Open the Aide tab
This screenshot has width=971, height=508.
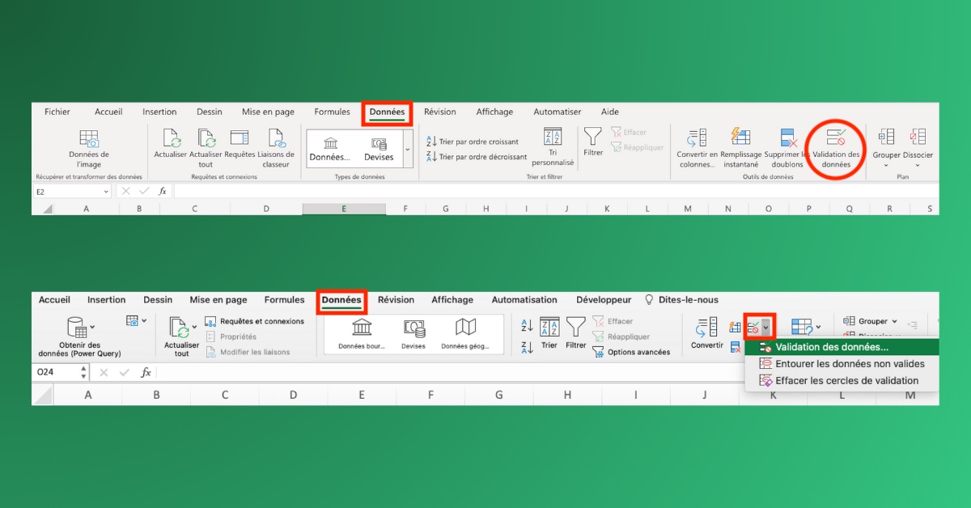(610, 112)
